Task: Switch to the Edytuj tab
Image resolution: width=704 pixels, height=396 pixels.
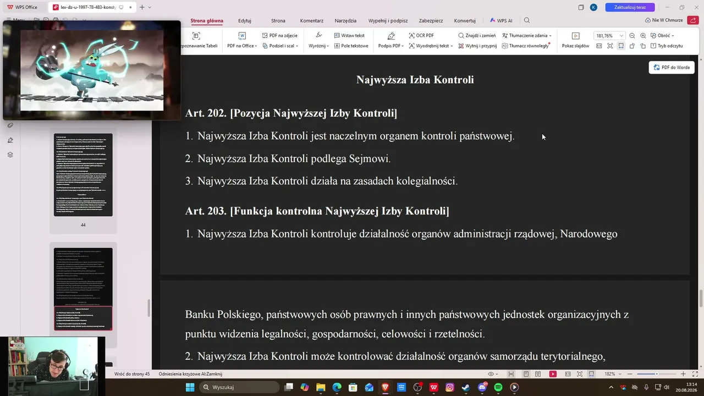Action: [x=245, y=20]
